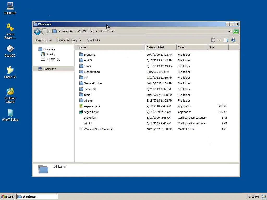Open the Organize menu

[x=44, y=40]
